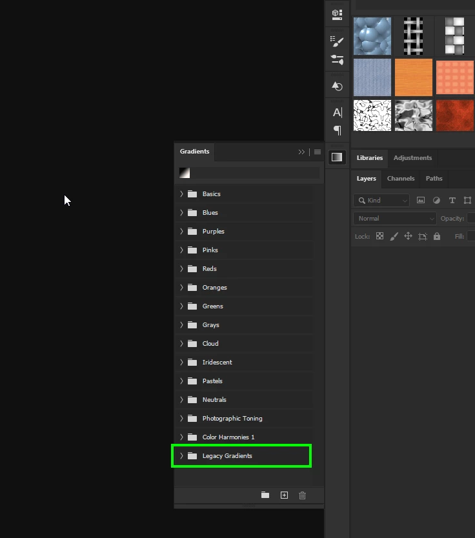Expand the Basics gradient group
Screen dimensions: 475x538
tap(181, 194)
